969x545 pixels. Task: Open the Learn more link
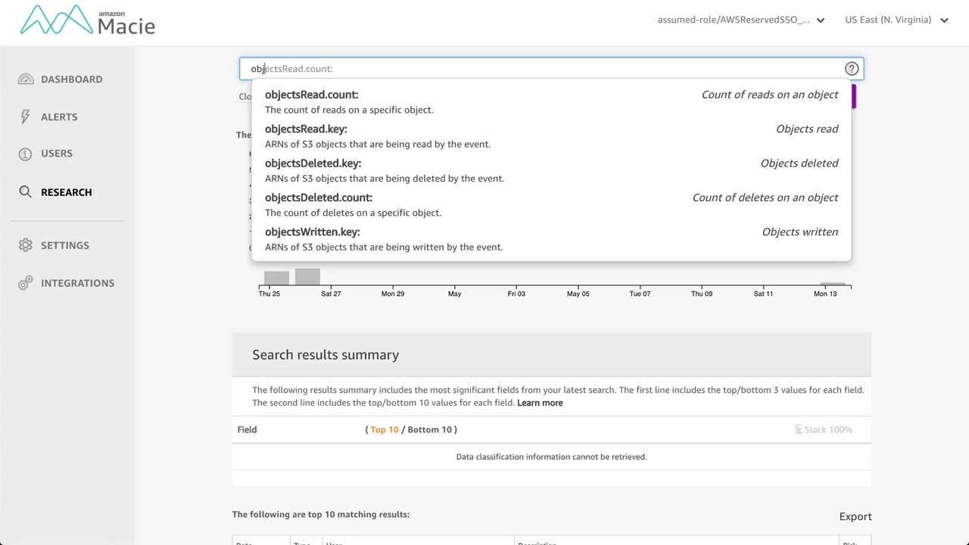pyautogui.click(x=540, y=403)
